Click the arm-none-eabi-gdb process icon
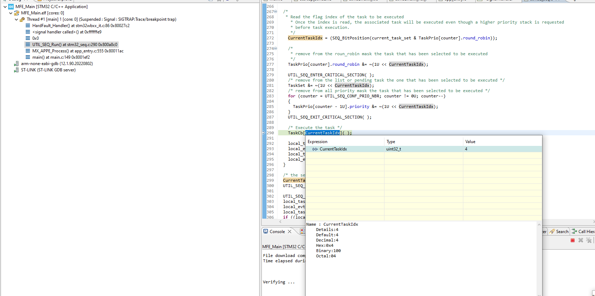The height and width of the screenshot is (296, 595). pyautogui.click(x=16, y=64)
